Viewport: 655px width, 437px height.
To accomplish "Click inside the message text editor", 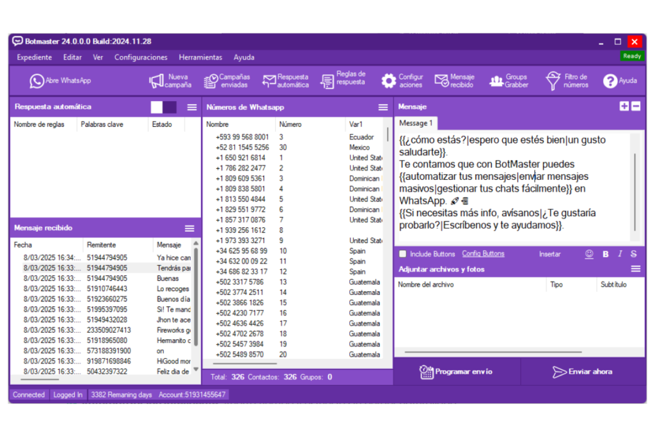I will point(514,186).
